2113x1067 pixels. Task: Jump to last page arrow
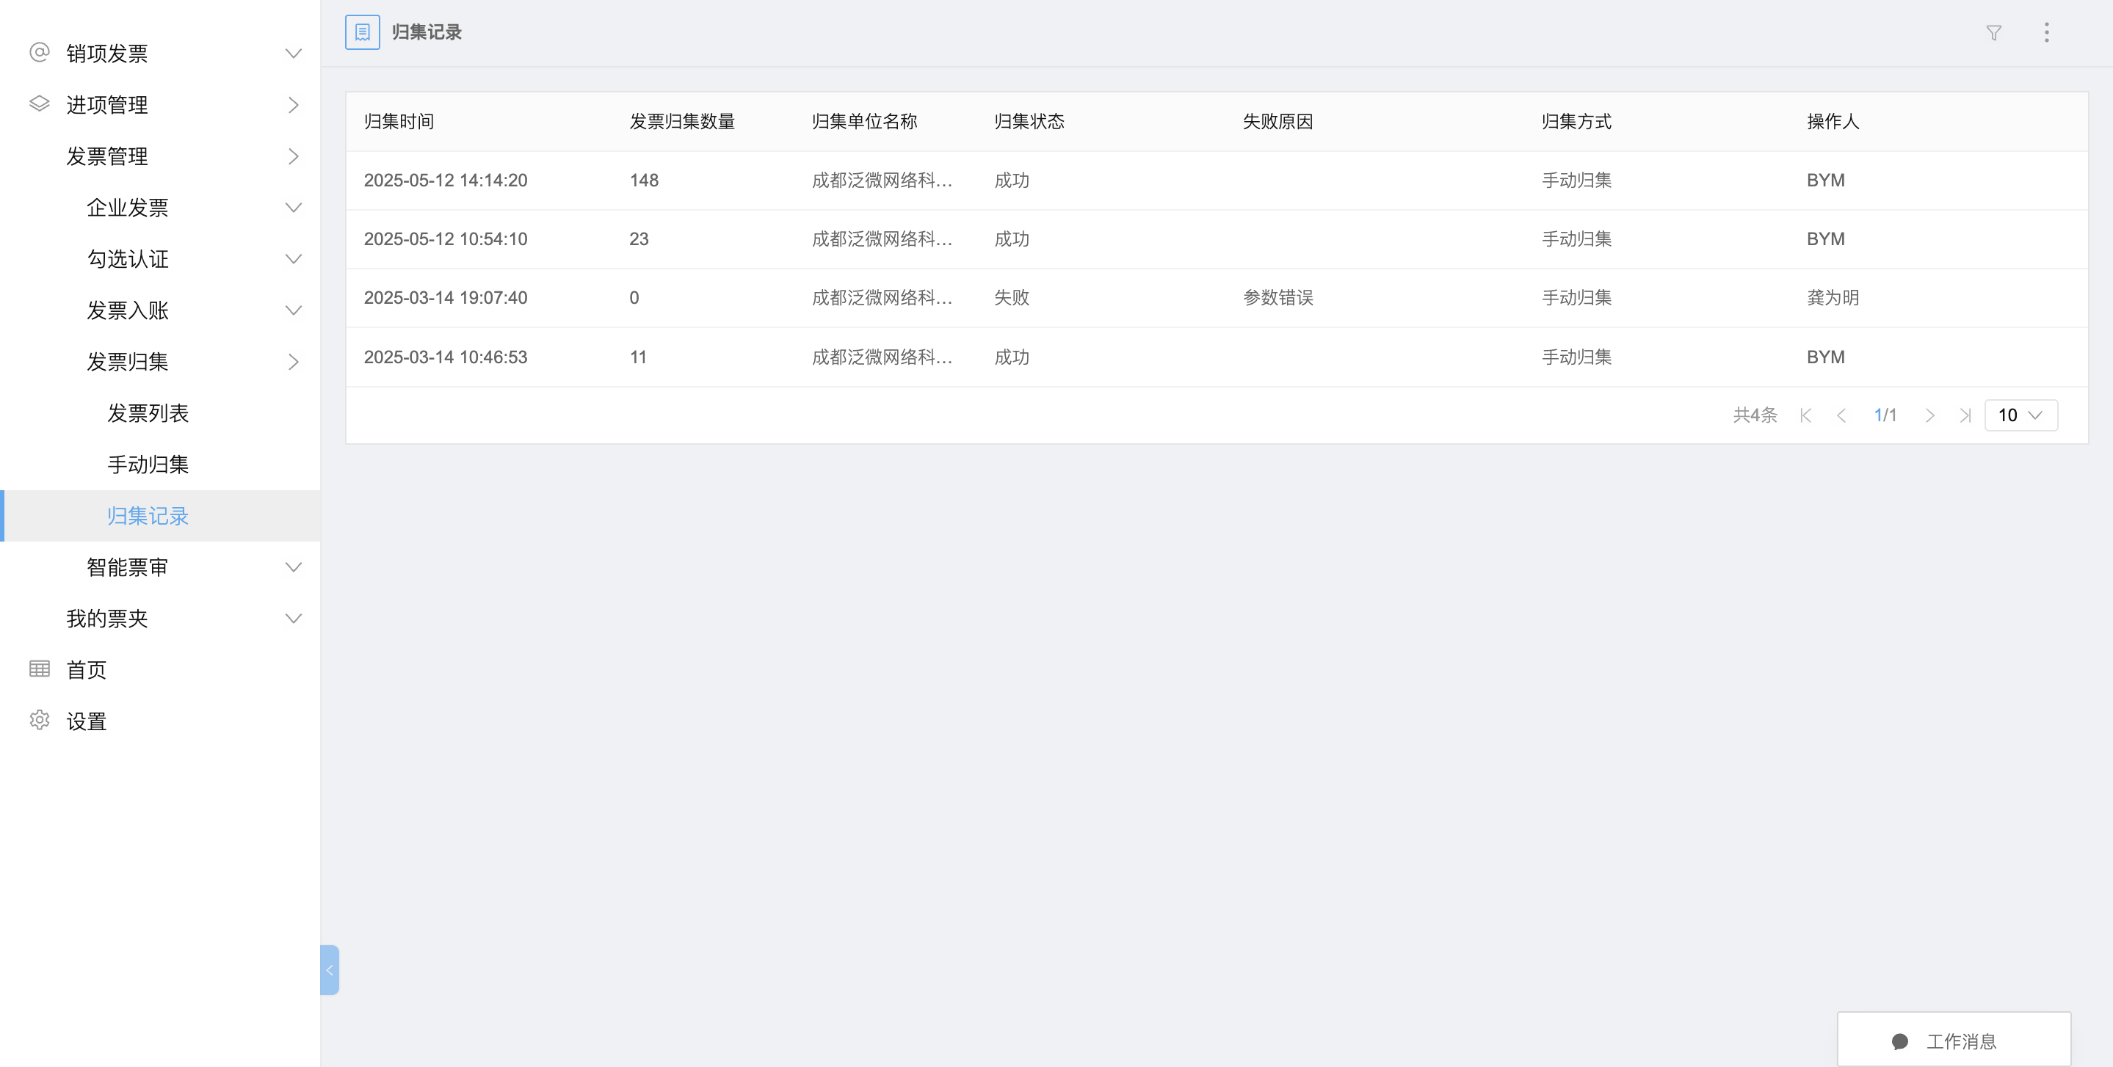(x=1965, y=415)
